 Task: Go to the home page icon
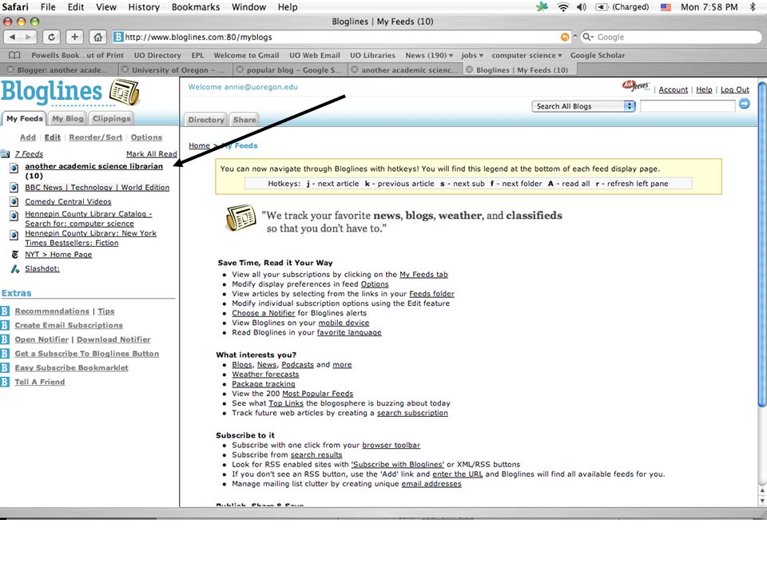click(97, 38)
